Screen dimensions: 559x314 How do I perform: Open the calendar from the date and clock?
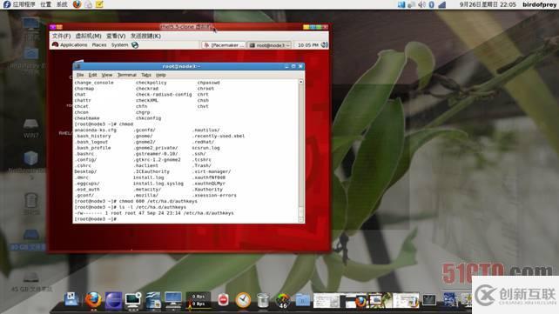pos(488,4)
